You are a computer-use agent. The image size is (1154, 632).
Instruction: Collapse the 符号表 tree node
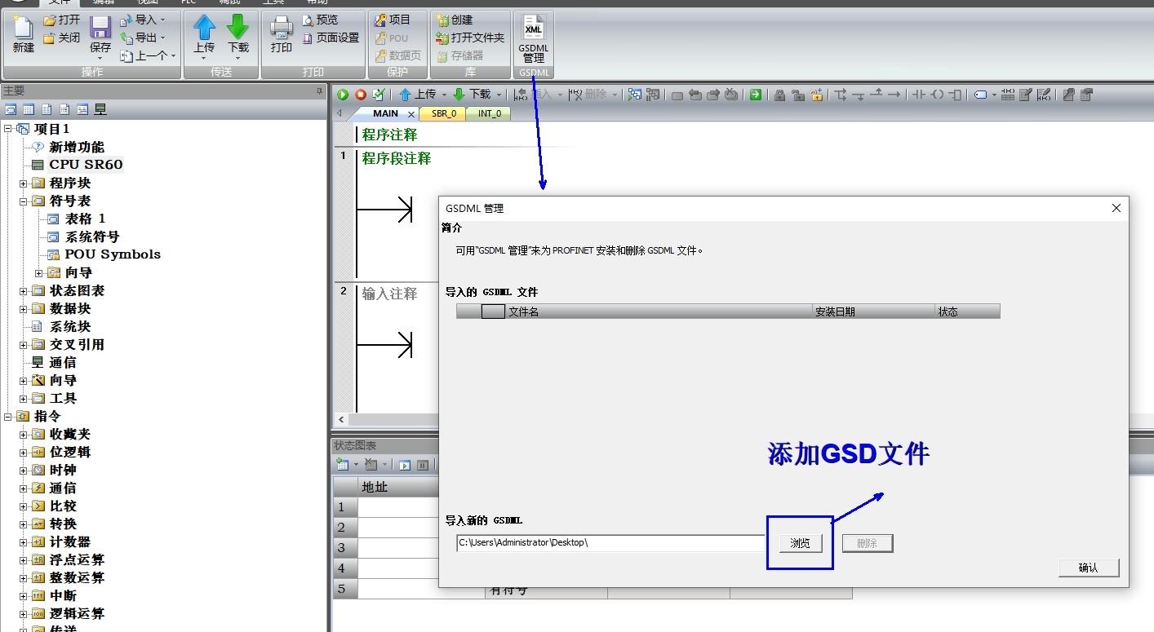coord(24,201)
